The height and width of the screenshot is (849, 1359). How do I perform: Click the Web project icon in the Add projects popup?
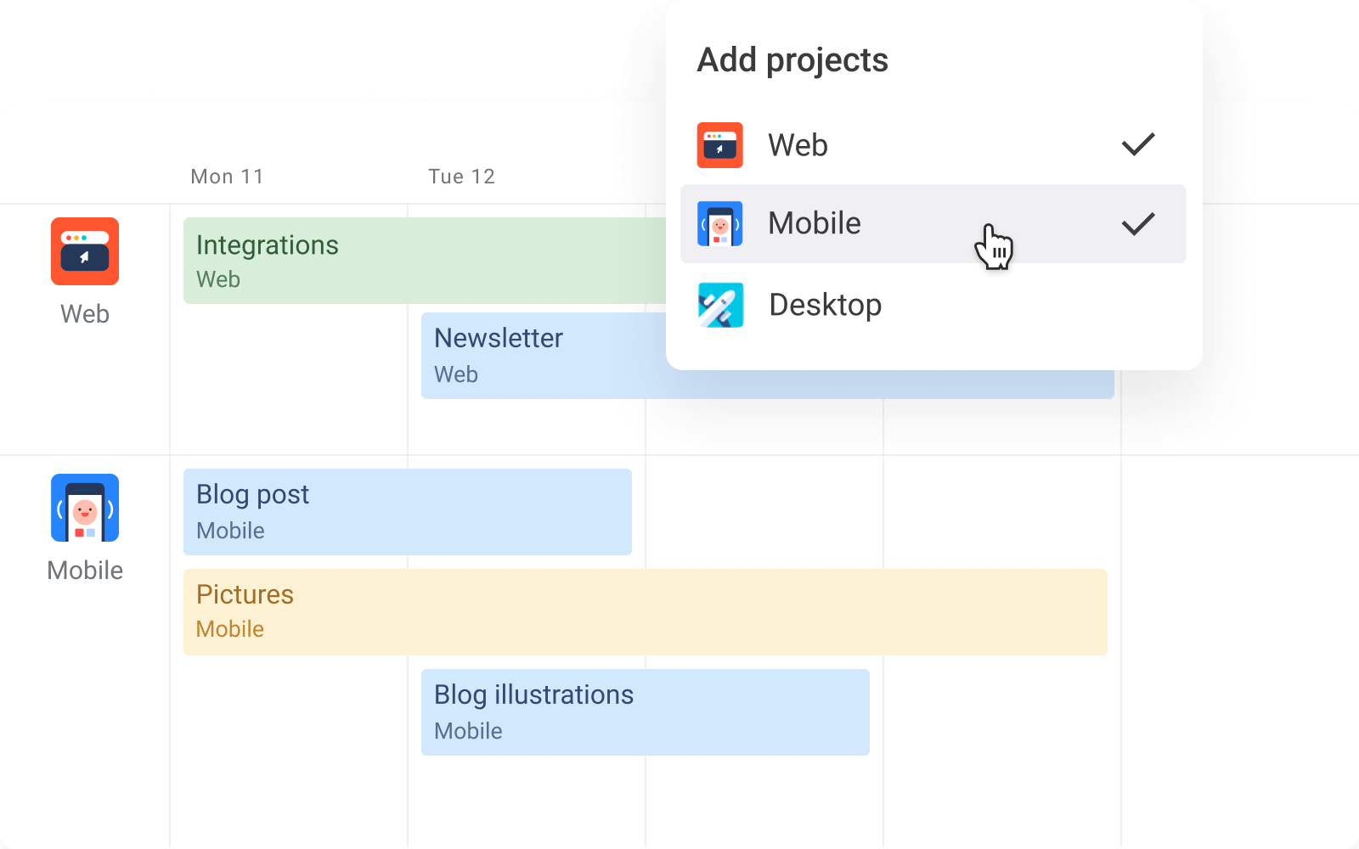pos(719,144)
